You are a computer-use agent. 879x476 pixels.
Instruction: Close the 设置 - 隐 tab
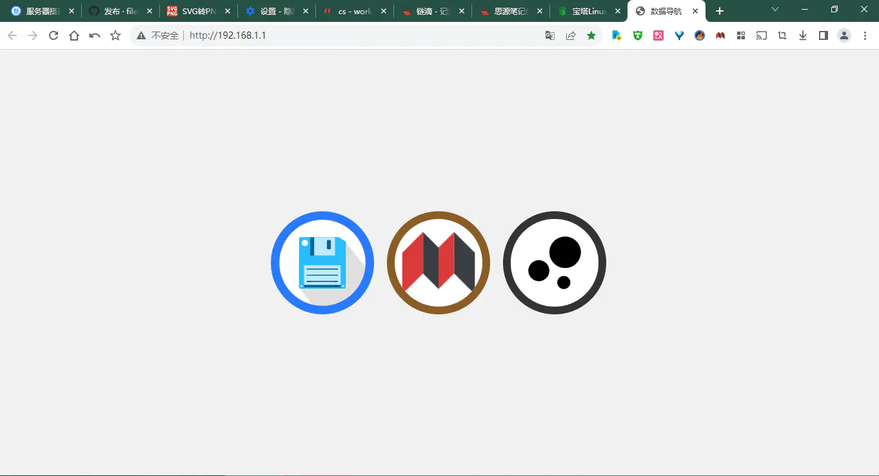point(305,11)
